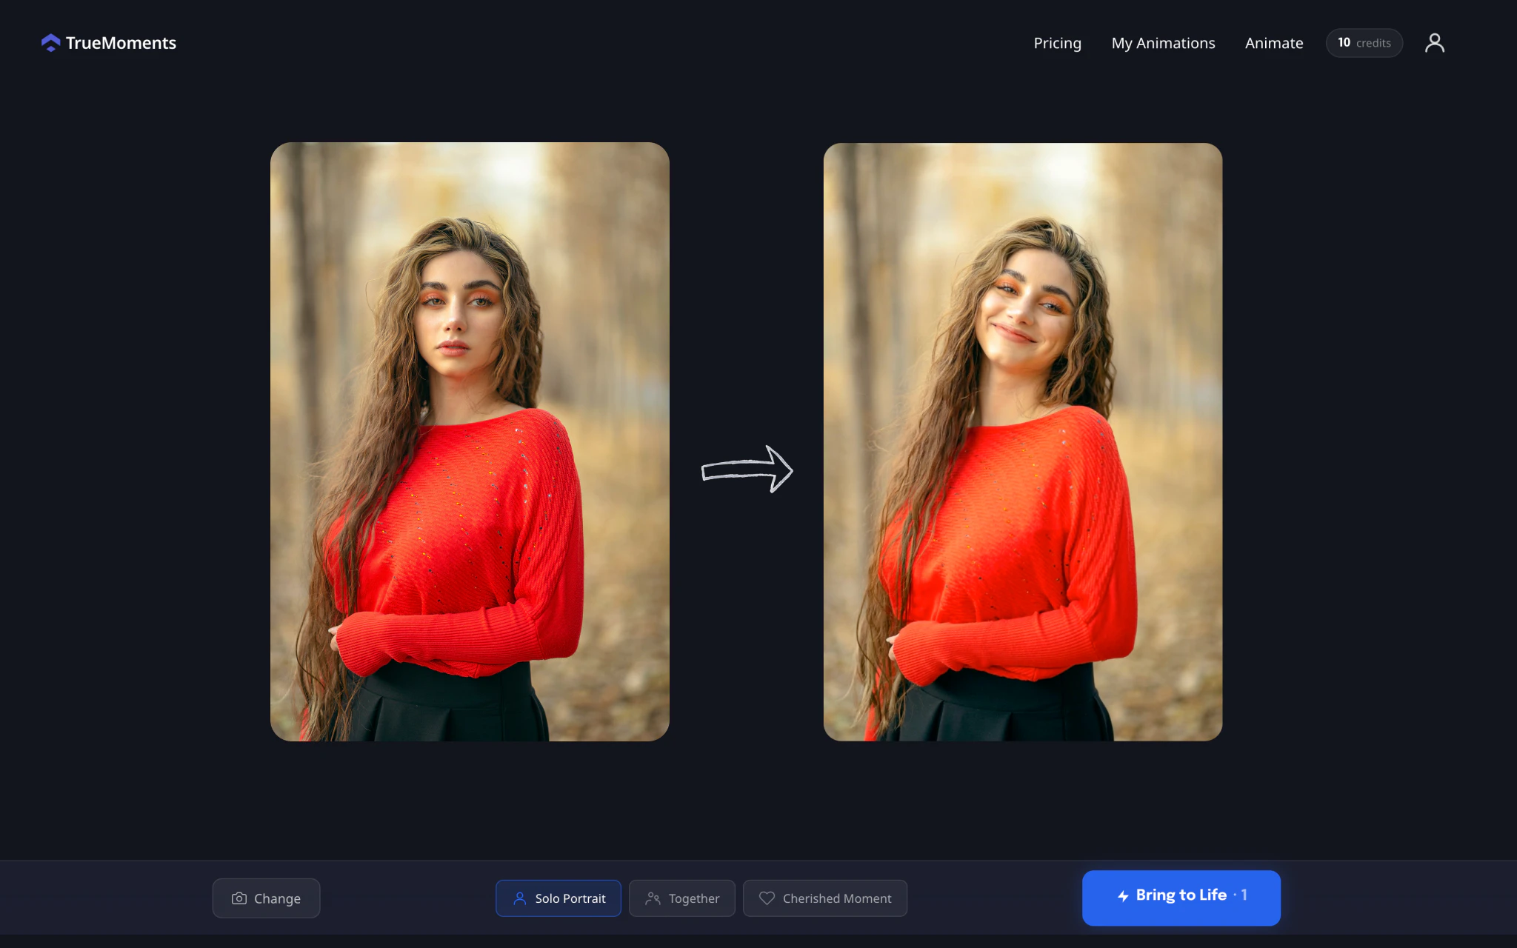Viewport: 1517px width, 948px height.
Task: Open the Pricing page
Action: pos(1057,43)
